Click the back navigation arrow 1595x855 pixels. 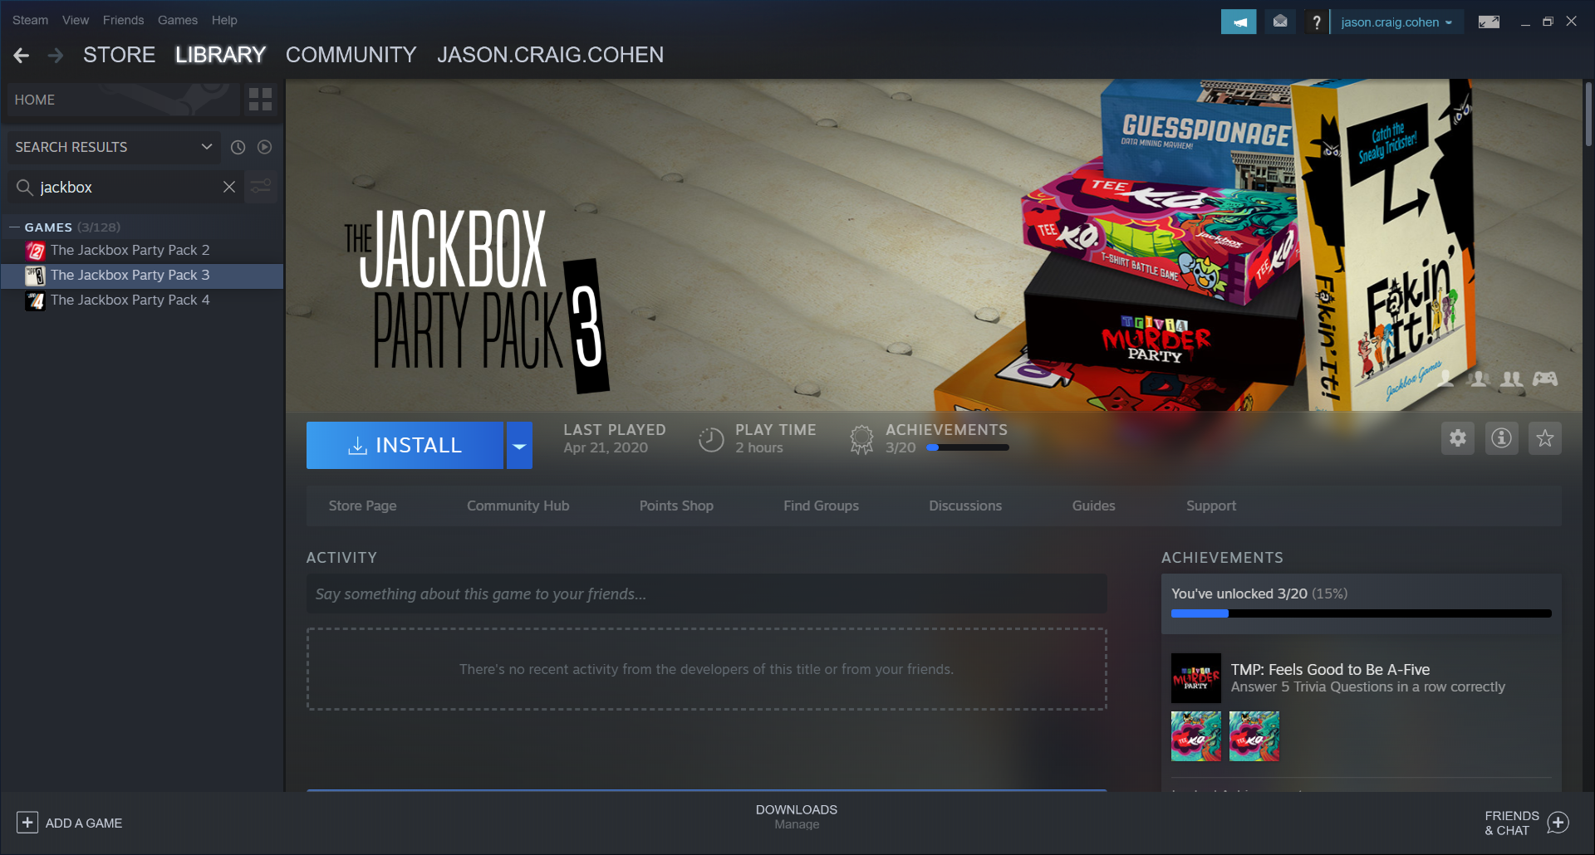[x=22, y=56]
